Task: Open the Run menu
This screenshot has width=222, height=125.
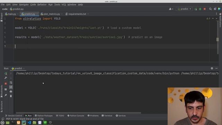Action: (x=50, y=5)
